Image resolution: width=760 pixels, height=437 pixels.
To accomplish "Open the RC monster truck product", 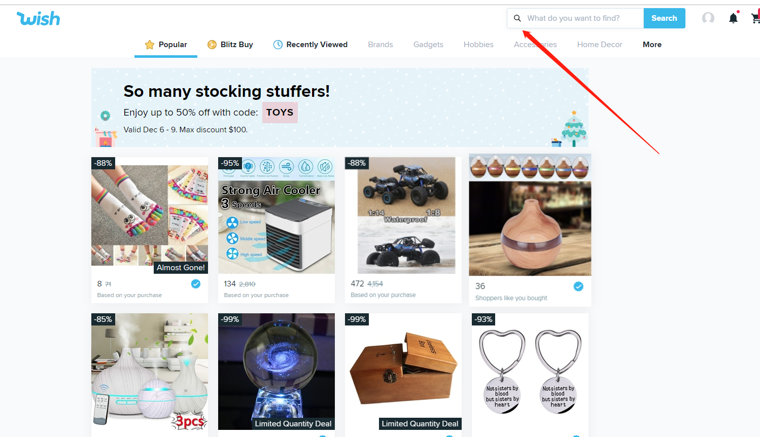I will pyautogui.click(x=403, y=230).
